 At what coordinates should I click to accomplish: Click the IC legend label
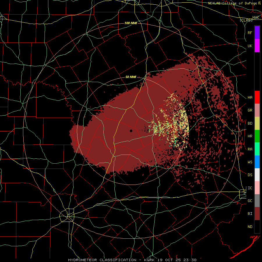tap(250, 188)
